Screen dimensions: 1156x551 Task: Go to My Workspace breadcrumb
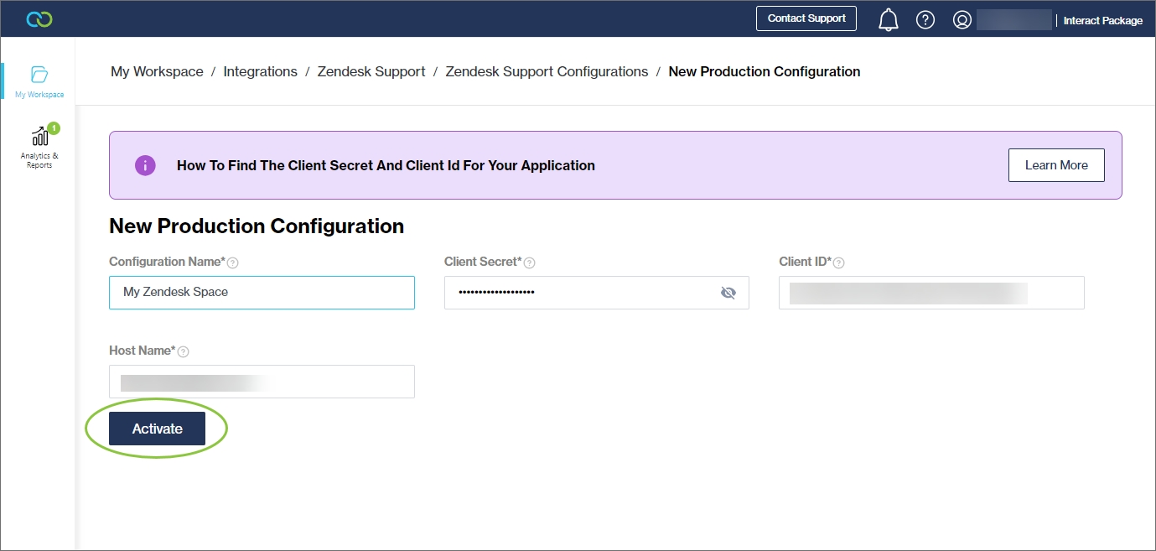pos(157,72)
